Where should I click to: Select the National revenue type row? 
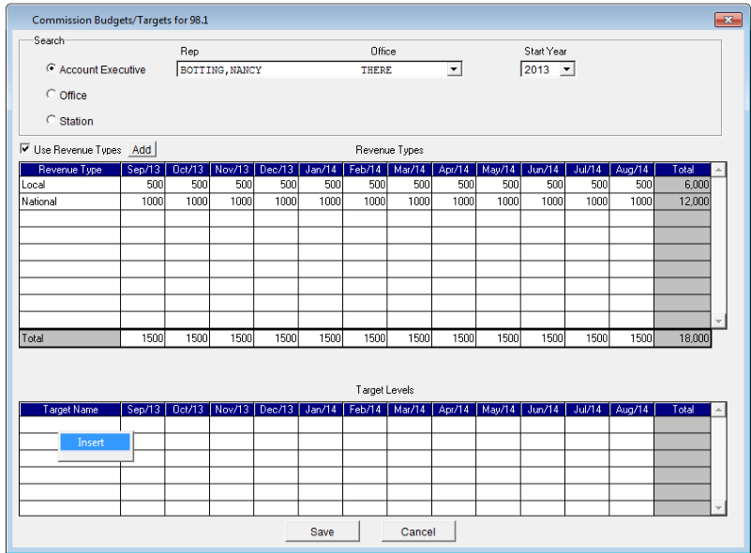click(69, 202)
